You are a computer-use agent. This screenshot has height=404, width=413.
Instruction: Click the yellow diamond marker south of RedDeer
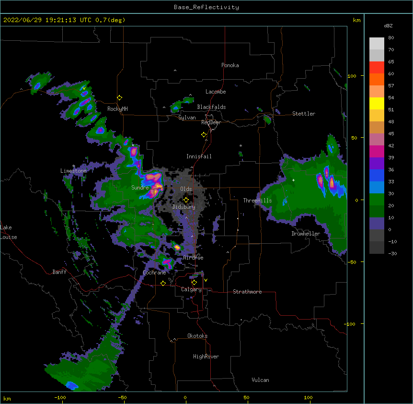204,135
